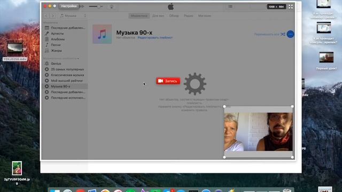
Task: Select the 2gTVU9F3OdM.jpg desktop file
Action: pyautogui.click(x=17, y=173)
